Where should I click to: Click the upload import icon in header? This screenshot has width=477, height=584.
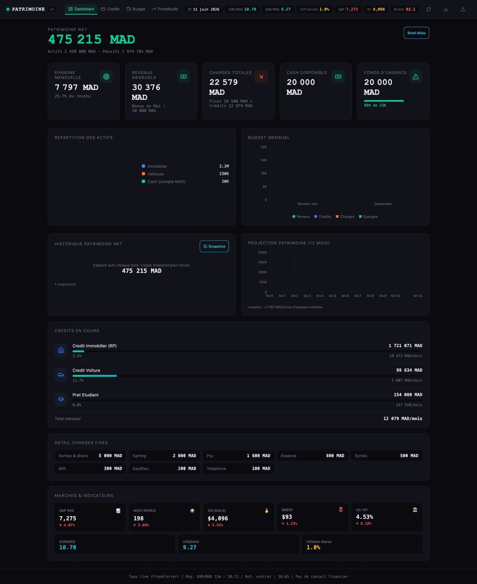coord(463,9)
